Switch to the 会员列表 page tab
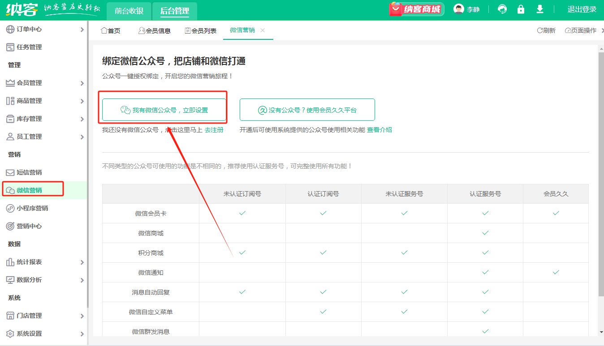Viewport: 604px width, 346px height. click(x=201, y=30)
